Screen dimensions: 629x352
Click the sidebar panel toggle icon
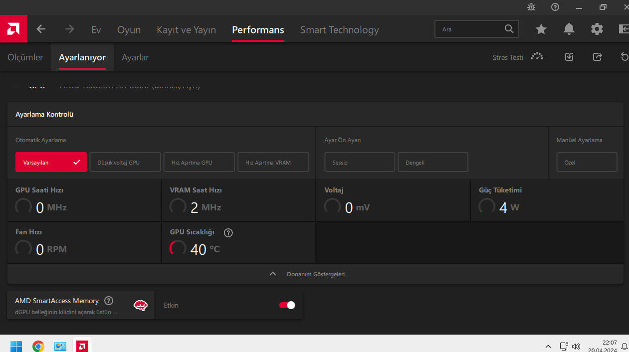(624, 29)
